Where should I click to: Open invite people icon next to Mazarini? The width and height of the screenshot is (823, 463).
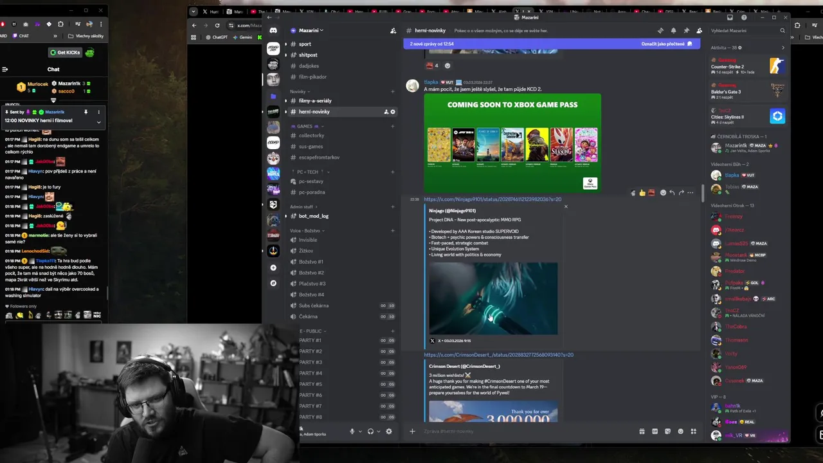click(x=393, y=30)
